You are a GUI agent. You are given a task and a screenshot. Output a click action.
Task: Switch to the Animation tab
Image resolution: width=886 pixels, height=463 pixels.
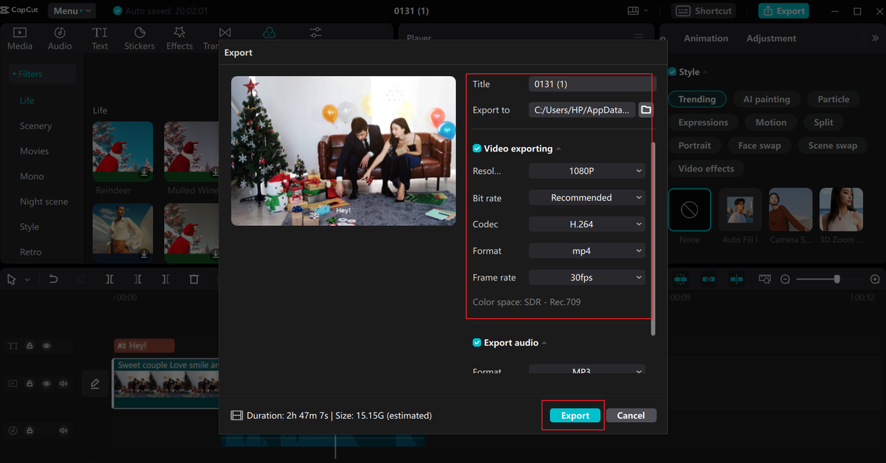click(706, 38)
